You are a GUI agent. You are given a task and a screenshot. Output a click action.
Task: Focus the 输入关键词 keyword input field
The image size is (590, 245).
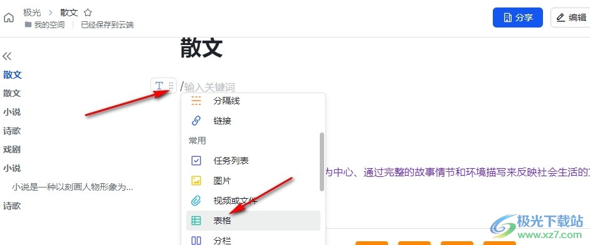coord(209,87)
